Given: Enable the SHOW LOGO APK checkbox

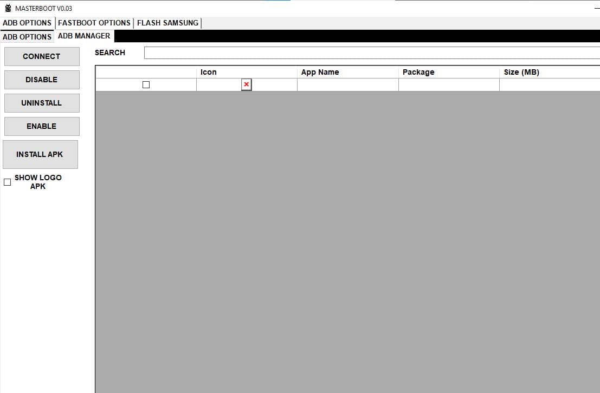Looking at the screenshot, I should coord(7,182).
